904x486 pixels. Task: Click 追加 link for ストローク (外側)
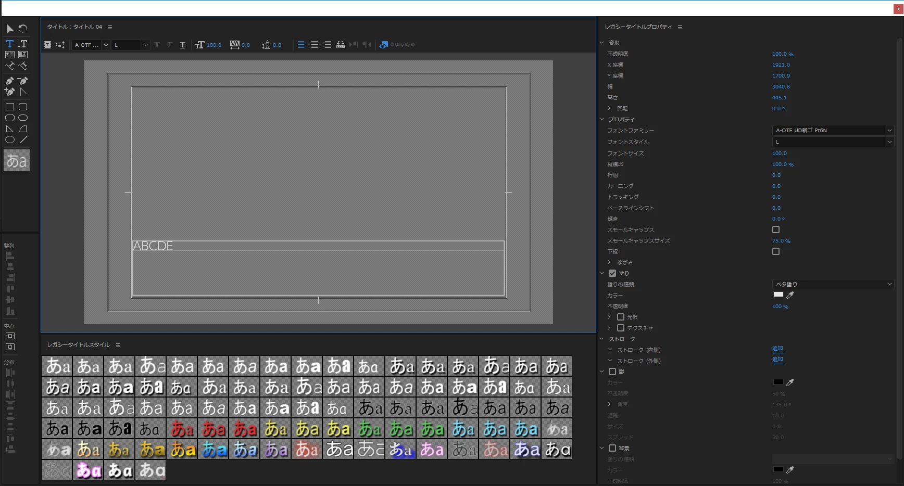coord(777,360)
